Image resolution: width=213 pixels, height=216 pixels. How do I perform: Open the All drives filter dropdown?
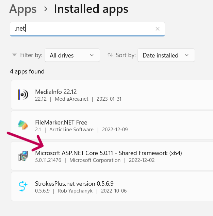pos(72,55)
